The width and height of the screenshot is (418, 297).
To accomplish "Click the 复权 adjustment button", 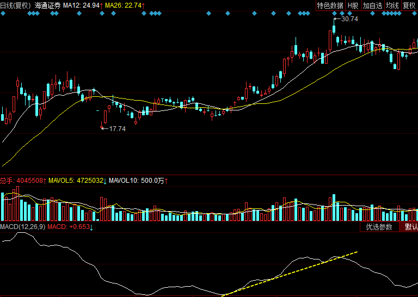I will tap(409, 5).
